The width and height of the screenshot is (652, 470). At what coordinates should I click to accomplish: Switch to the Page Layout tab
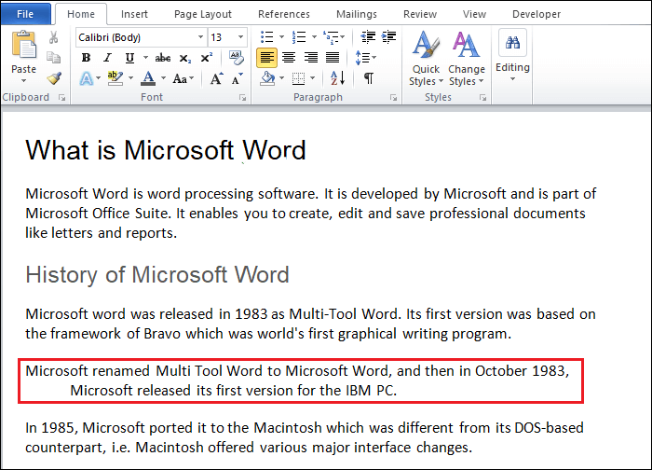[202, 14]
